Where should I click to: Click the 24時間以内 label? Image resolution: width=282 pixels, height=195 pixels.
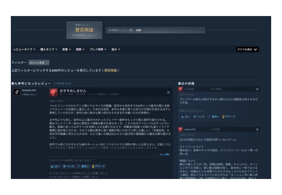62,84
